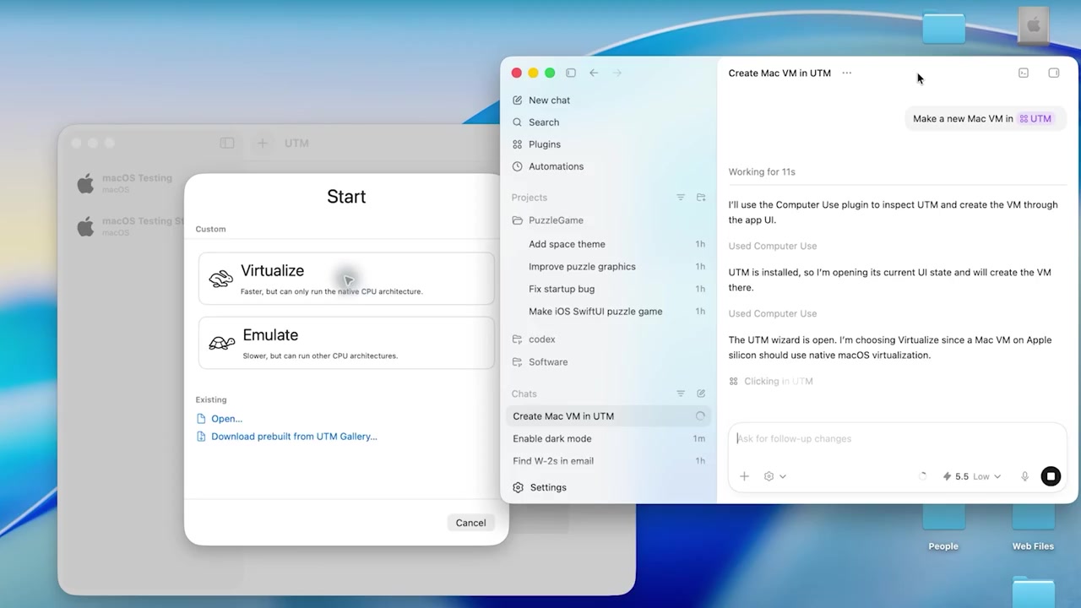Choose Virtualize in UTM Start dialog
This screenshot has width=1081, height=608.
click(346, 279)
